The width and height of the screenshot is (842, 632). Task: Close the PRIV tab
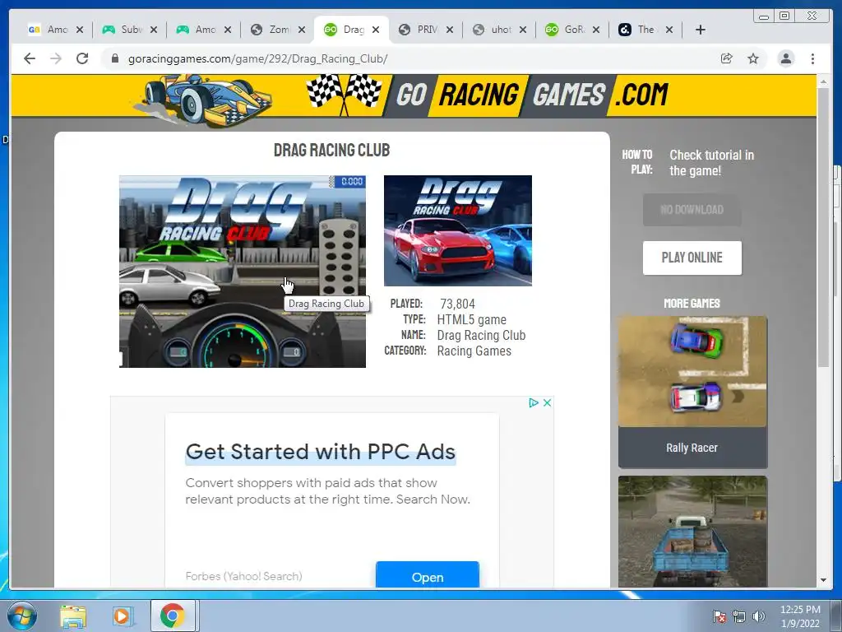click(x=450, y=30)
